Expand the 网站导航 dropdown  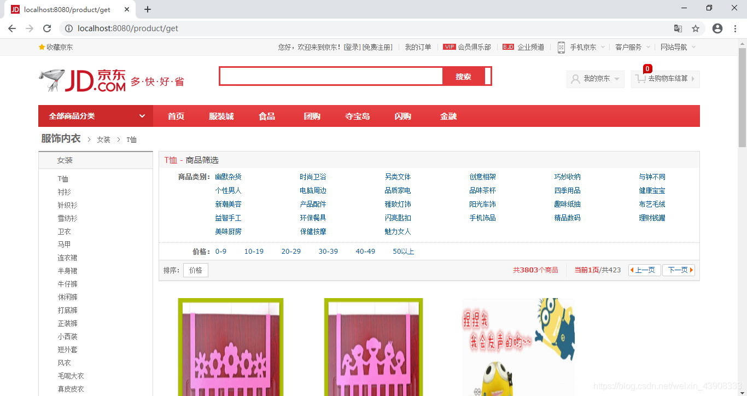pyautogui.click(x=693, y=47)
